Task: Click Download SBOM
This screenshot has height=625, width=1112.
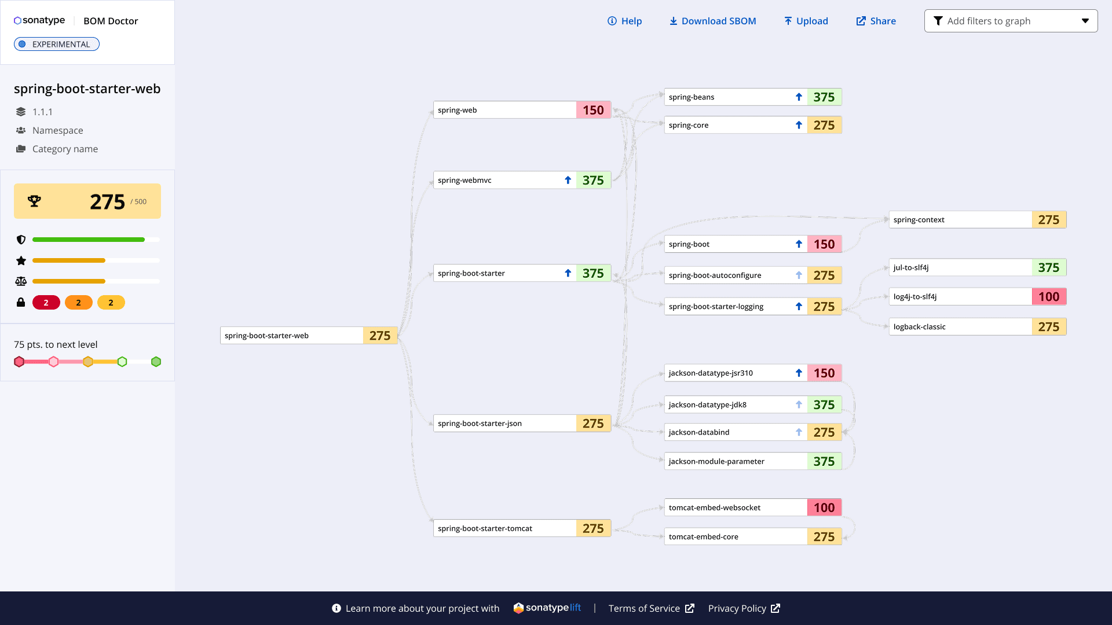Action: (x=712, y=21)
